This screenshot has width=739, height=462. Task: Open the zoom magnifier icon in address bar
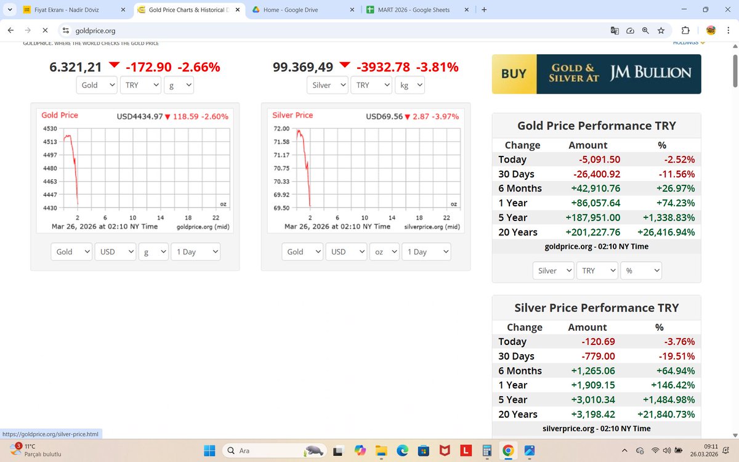[645, 30]
